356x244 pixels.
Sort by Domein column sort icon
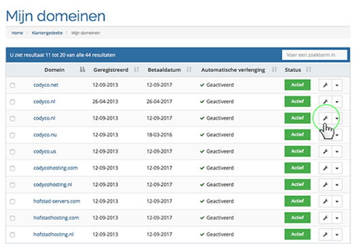pos(83,69)
